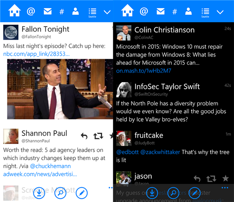Open Colin Christianson's avatar
The width and height of the screenshot is (234, 202).
point(124,33)
